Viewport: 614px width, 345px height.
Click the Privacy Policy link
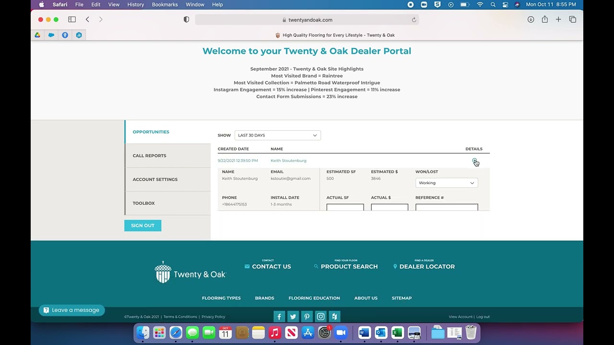pyautogui.click(x=213, y=317)
